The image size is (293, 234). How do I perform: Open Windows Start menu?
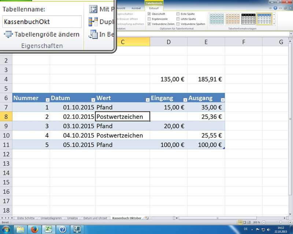coord(6,229)
